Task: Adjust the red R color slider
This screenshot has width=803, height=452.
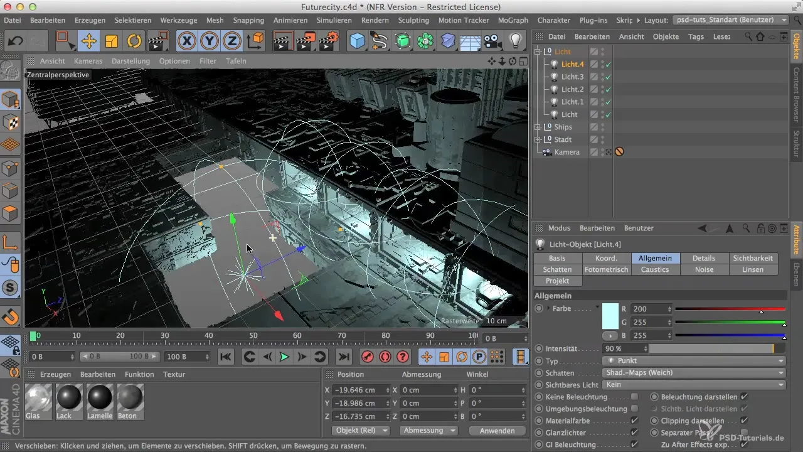Action: (730, 309)
